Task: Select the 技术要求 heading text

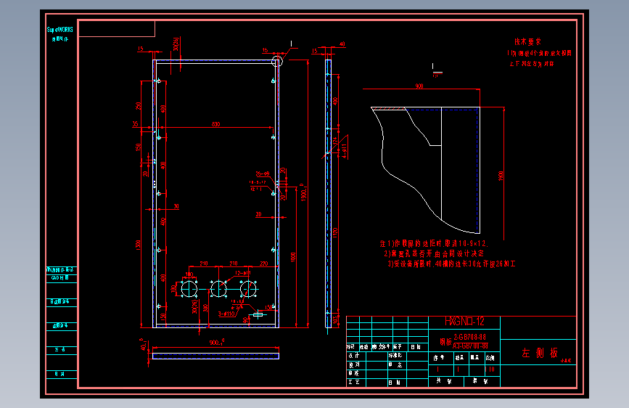Action: point(527,41)
